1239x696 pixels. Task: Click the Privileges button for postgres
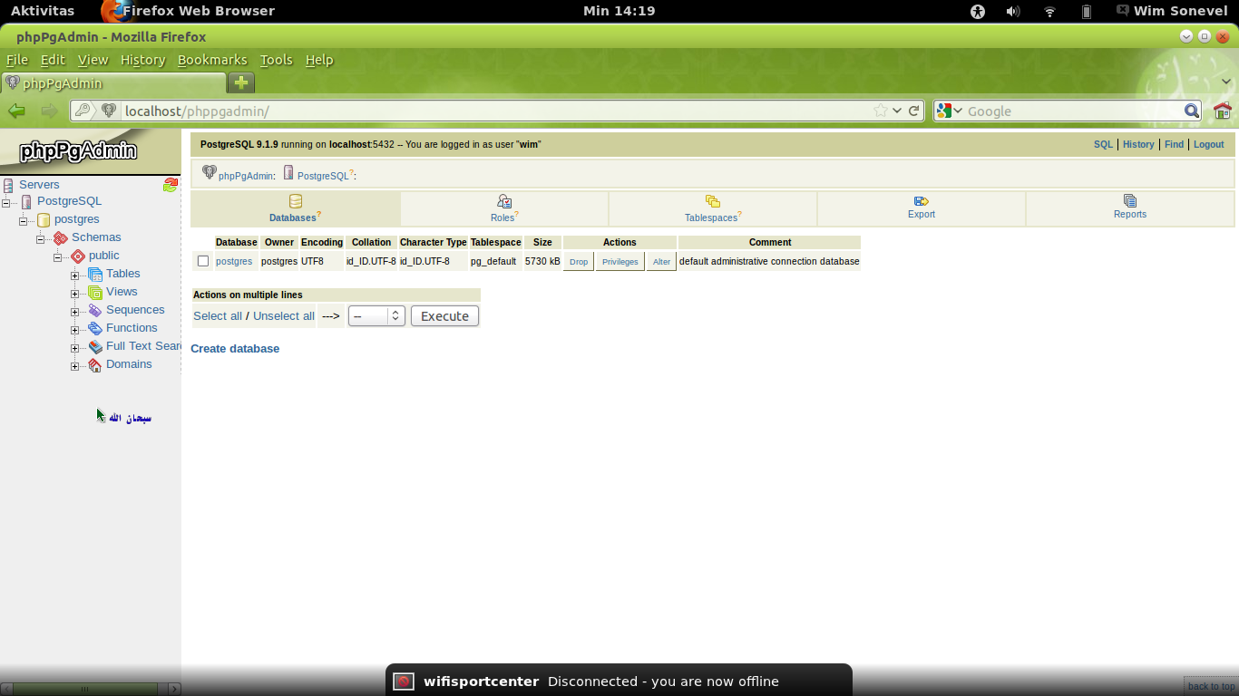[x=620, y=261]
